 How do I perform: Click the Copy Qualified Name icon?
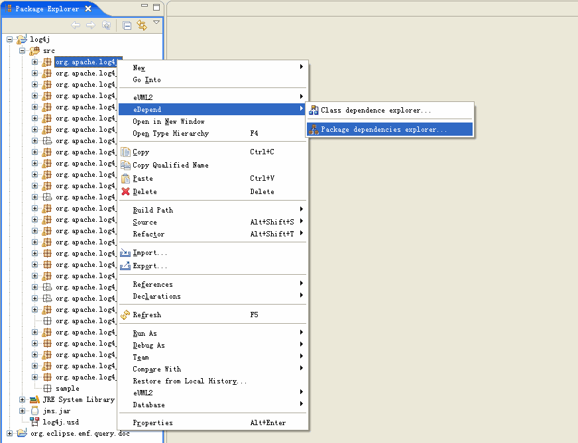[x=126, y=165]
